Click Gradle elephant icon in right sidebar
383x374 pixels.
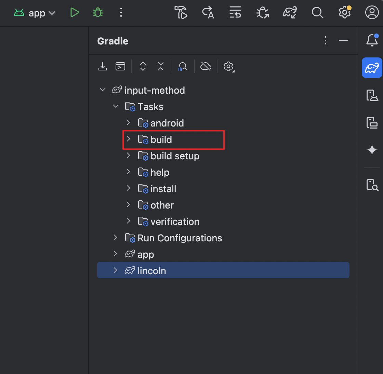tap(372, 68)
